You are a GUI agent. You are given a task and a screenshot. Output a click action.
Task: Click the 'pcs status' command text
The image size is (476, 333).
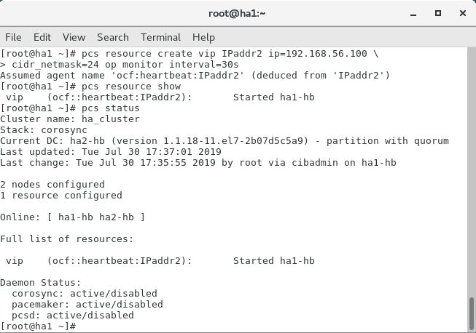click(111, 108)
